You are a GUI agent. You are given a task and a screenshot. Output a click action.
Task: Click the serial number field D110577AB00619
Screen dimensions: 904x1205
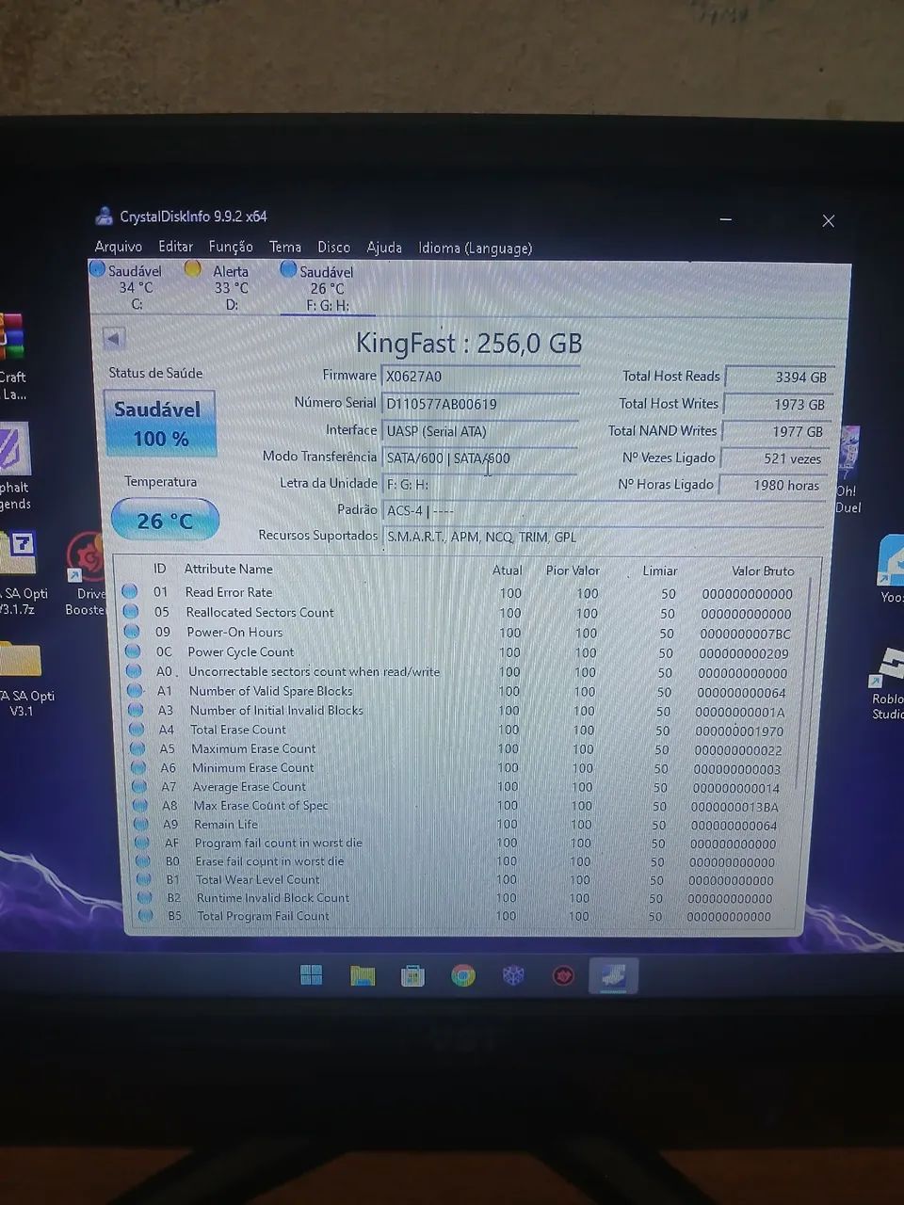480,404
